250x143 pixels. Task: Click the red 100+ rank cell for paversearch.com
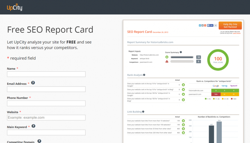(x=216, y=94)
